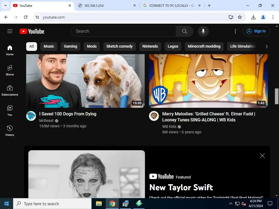Open Subscriptions in the sidebar
Viewport: 279px width, 209px height.
(x=10, y=90)
